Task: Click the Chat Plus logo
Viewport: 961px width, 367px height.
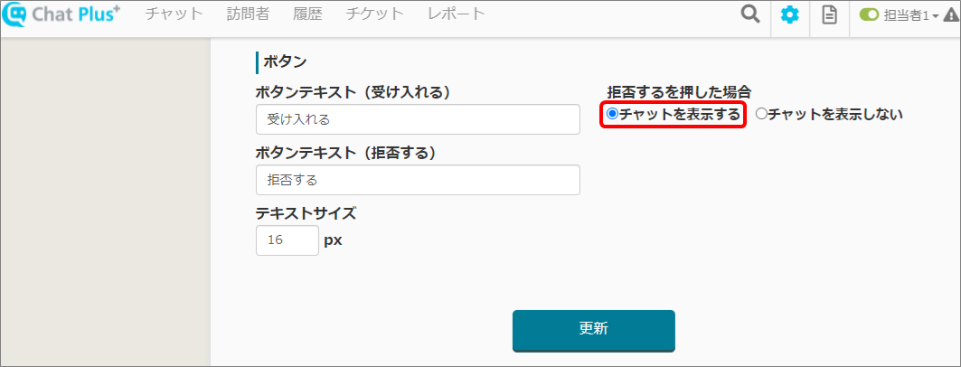Action: coord(61,15)
